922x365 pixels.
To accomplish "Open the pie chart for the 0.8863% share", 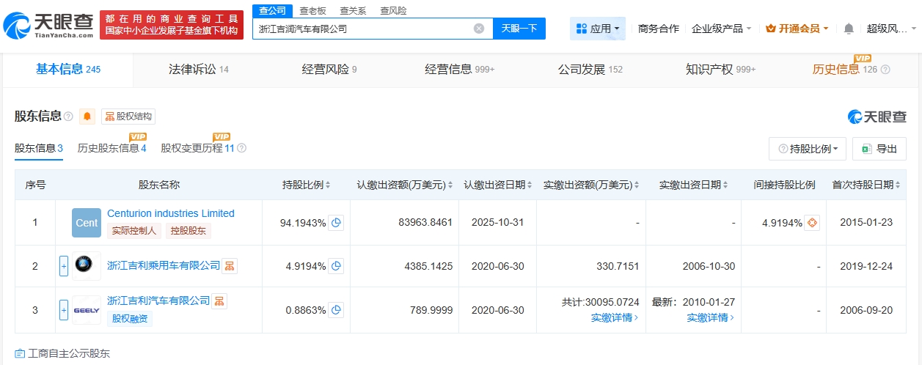I will coord(336,310).
